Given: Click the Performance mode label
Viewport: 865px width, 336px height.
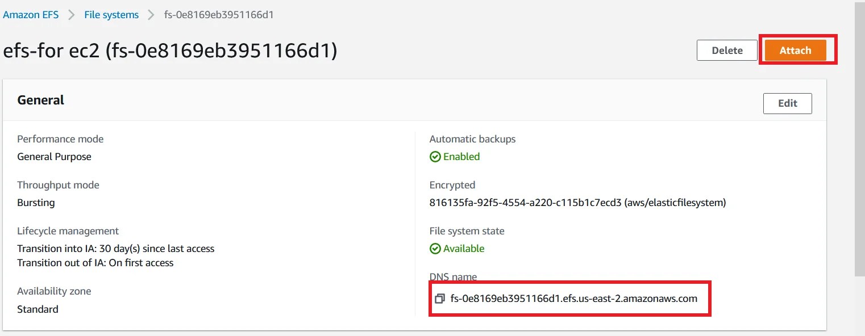Looking at the screenshot, I should tap(60, 138).
